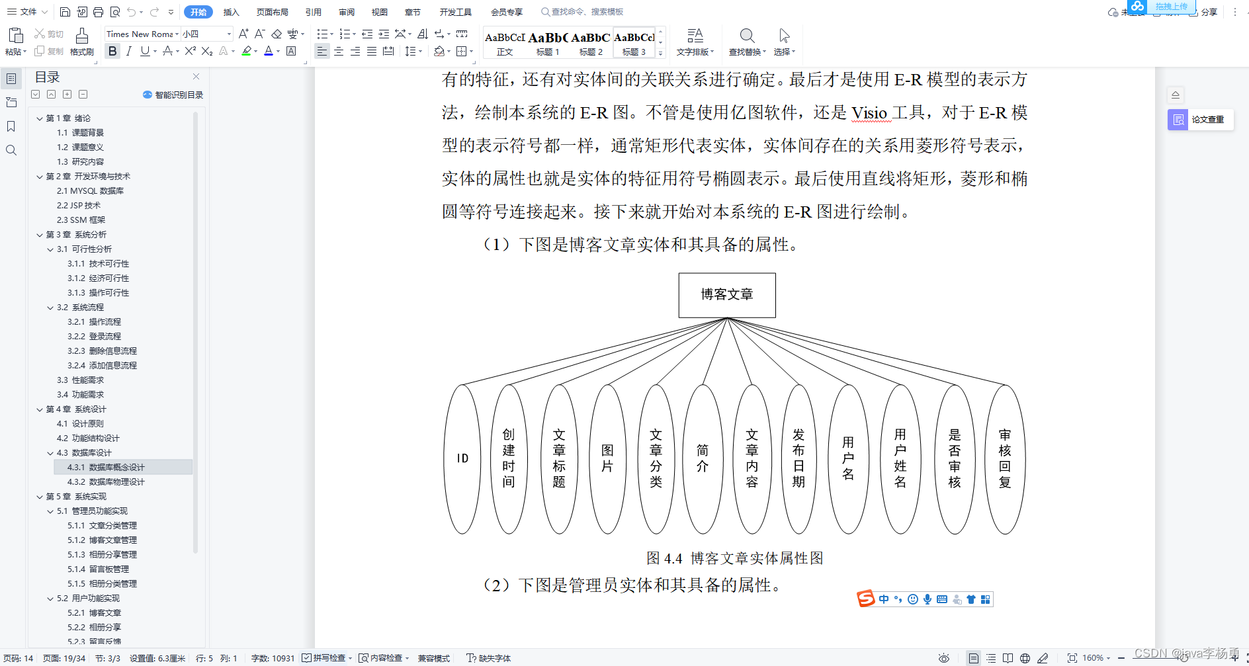The height and width of the screenshot is (666, 1249).
Task: Open the Bookmark icon in left sidebar
Action: (11, 126)
